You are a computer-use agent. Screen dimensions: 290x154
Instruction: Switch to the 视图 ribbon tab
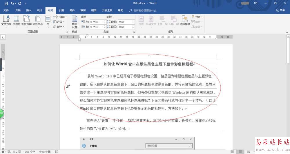coord(94,10)
